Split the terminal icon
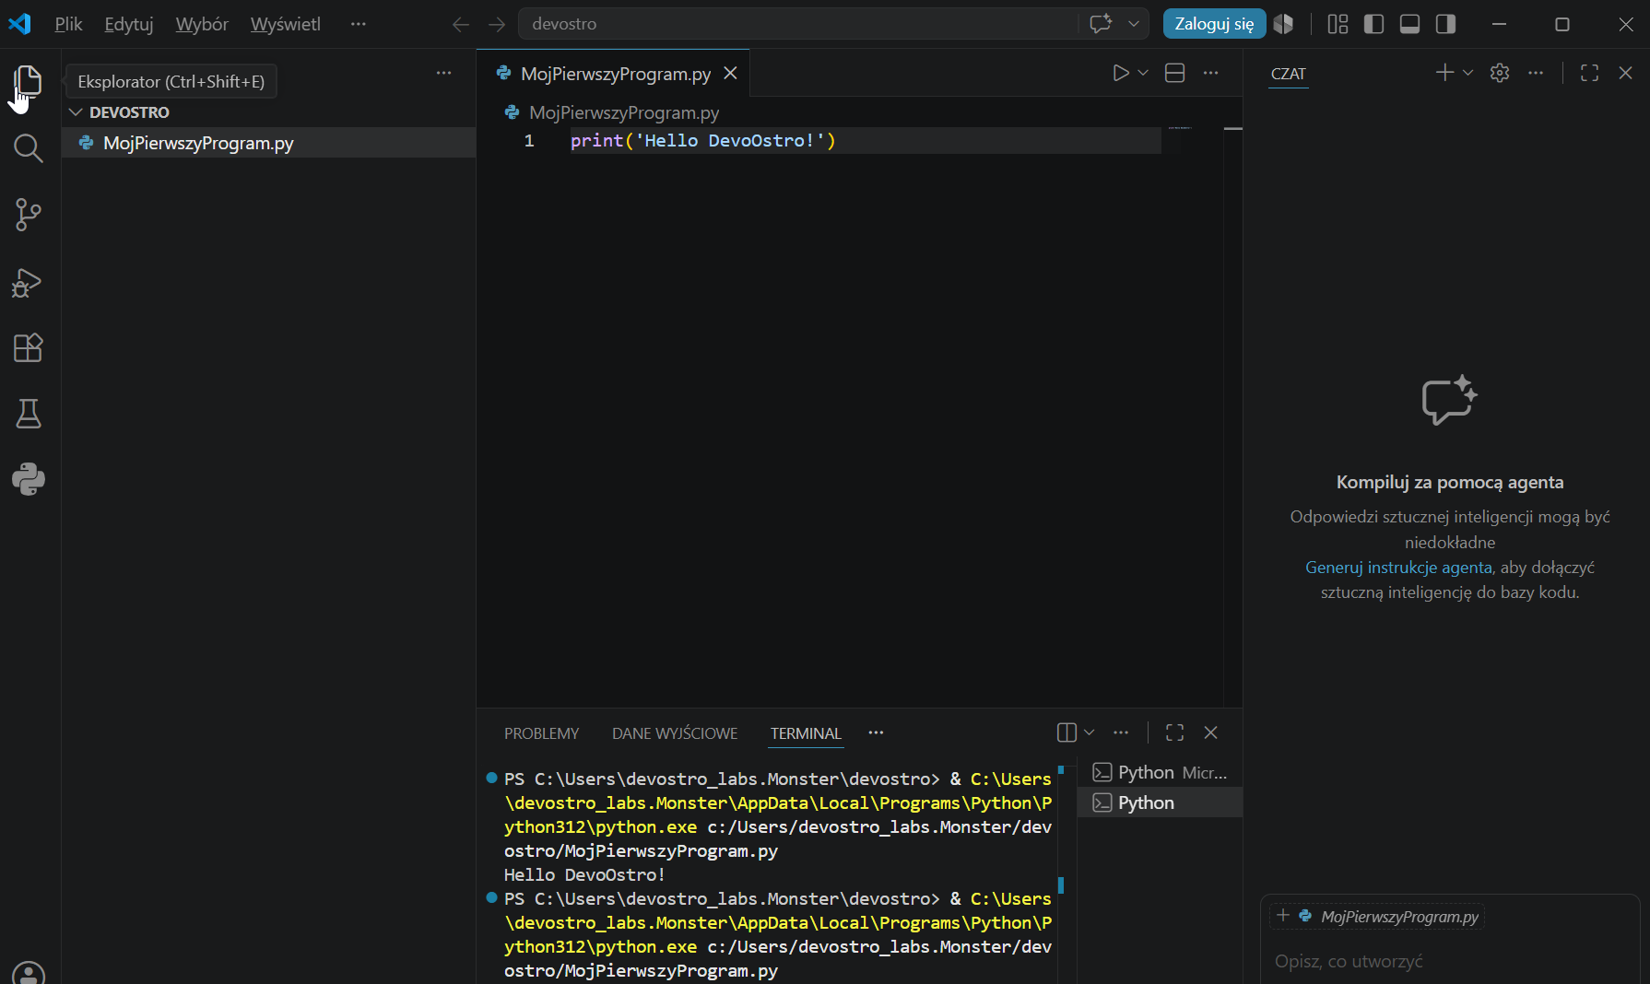The image size is (1650, 984). 1067,732
